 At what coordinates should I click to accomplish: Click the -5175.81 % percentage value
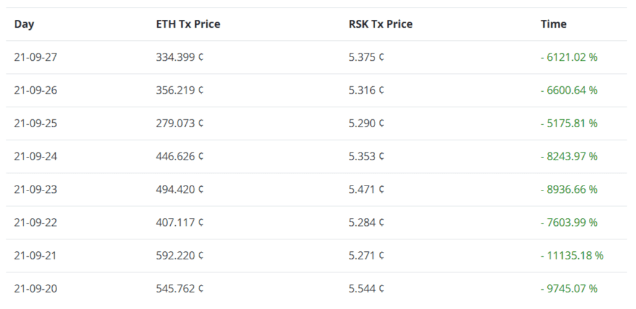[x=569, y=123]
